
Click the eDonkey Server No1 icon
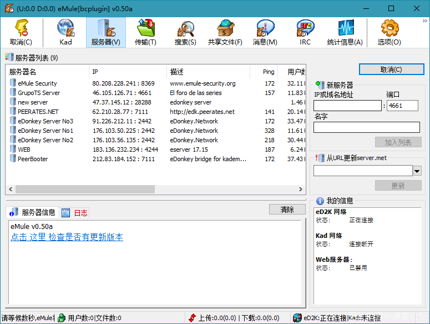[x=13, y=130]
